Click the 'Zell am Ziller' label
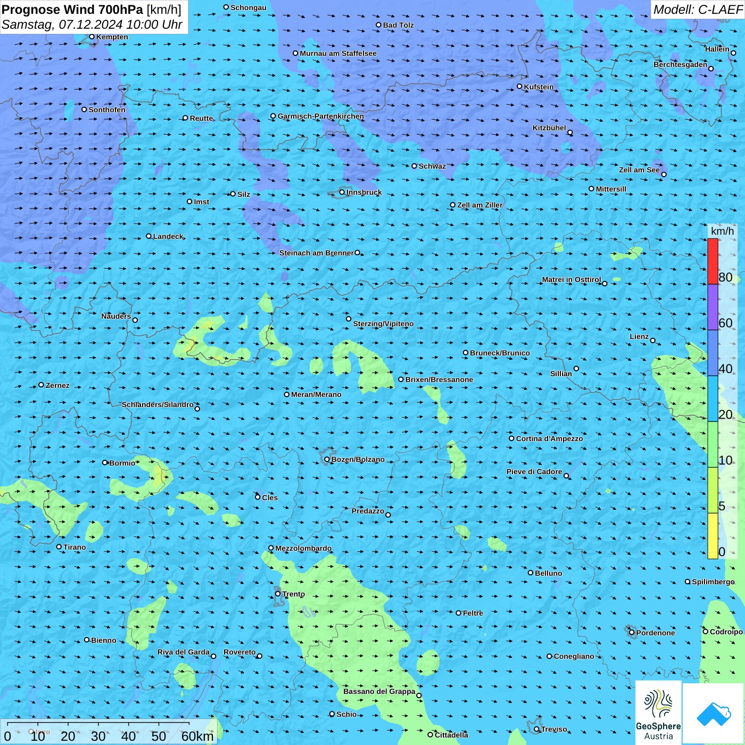Screen dimensions: 745x745 point(480,205)
